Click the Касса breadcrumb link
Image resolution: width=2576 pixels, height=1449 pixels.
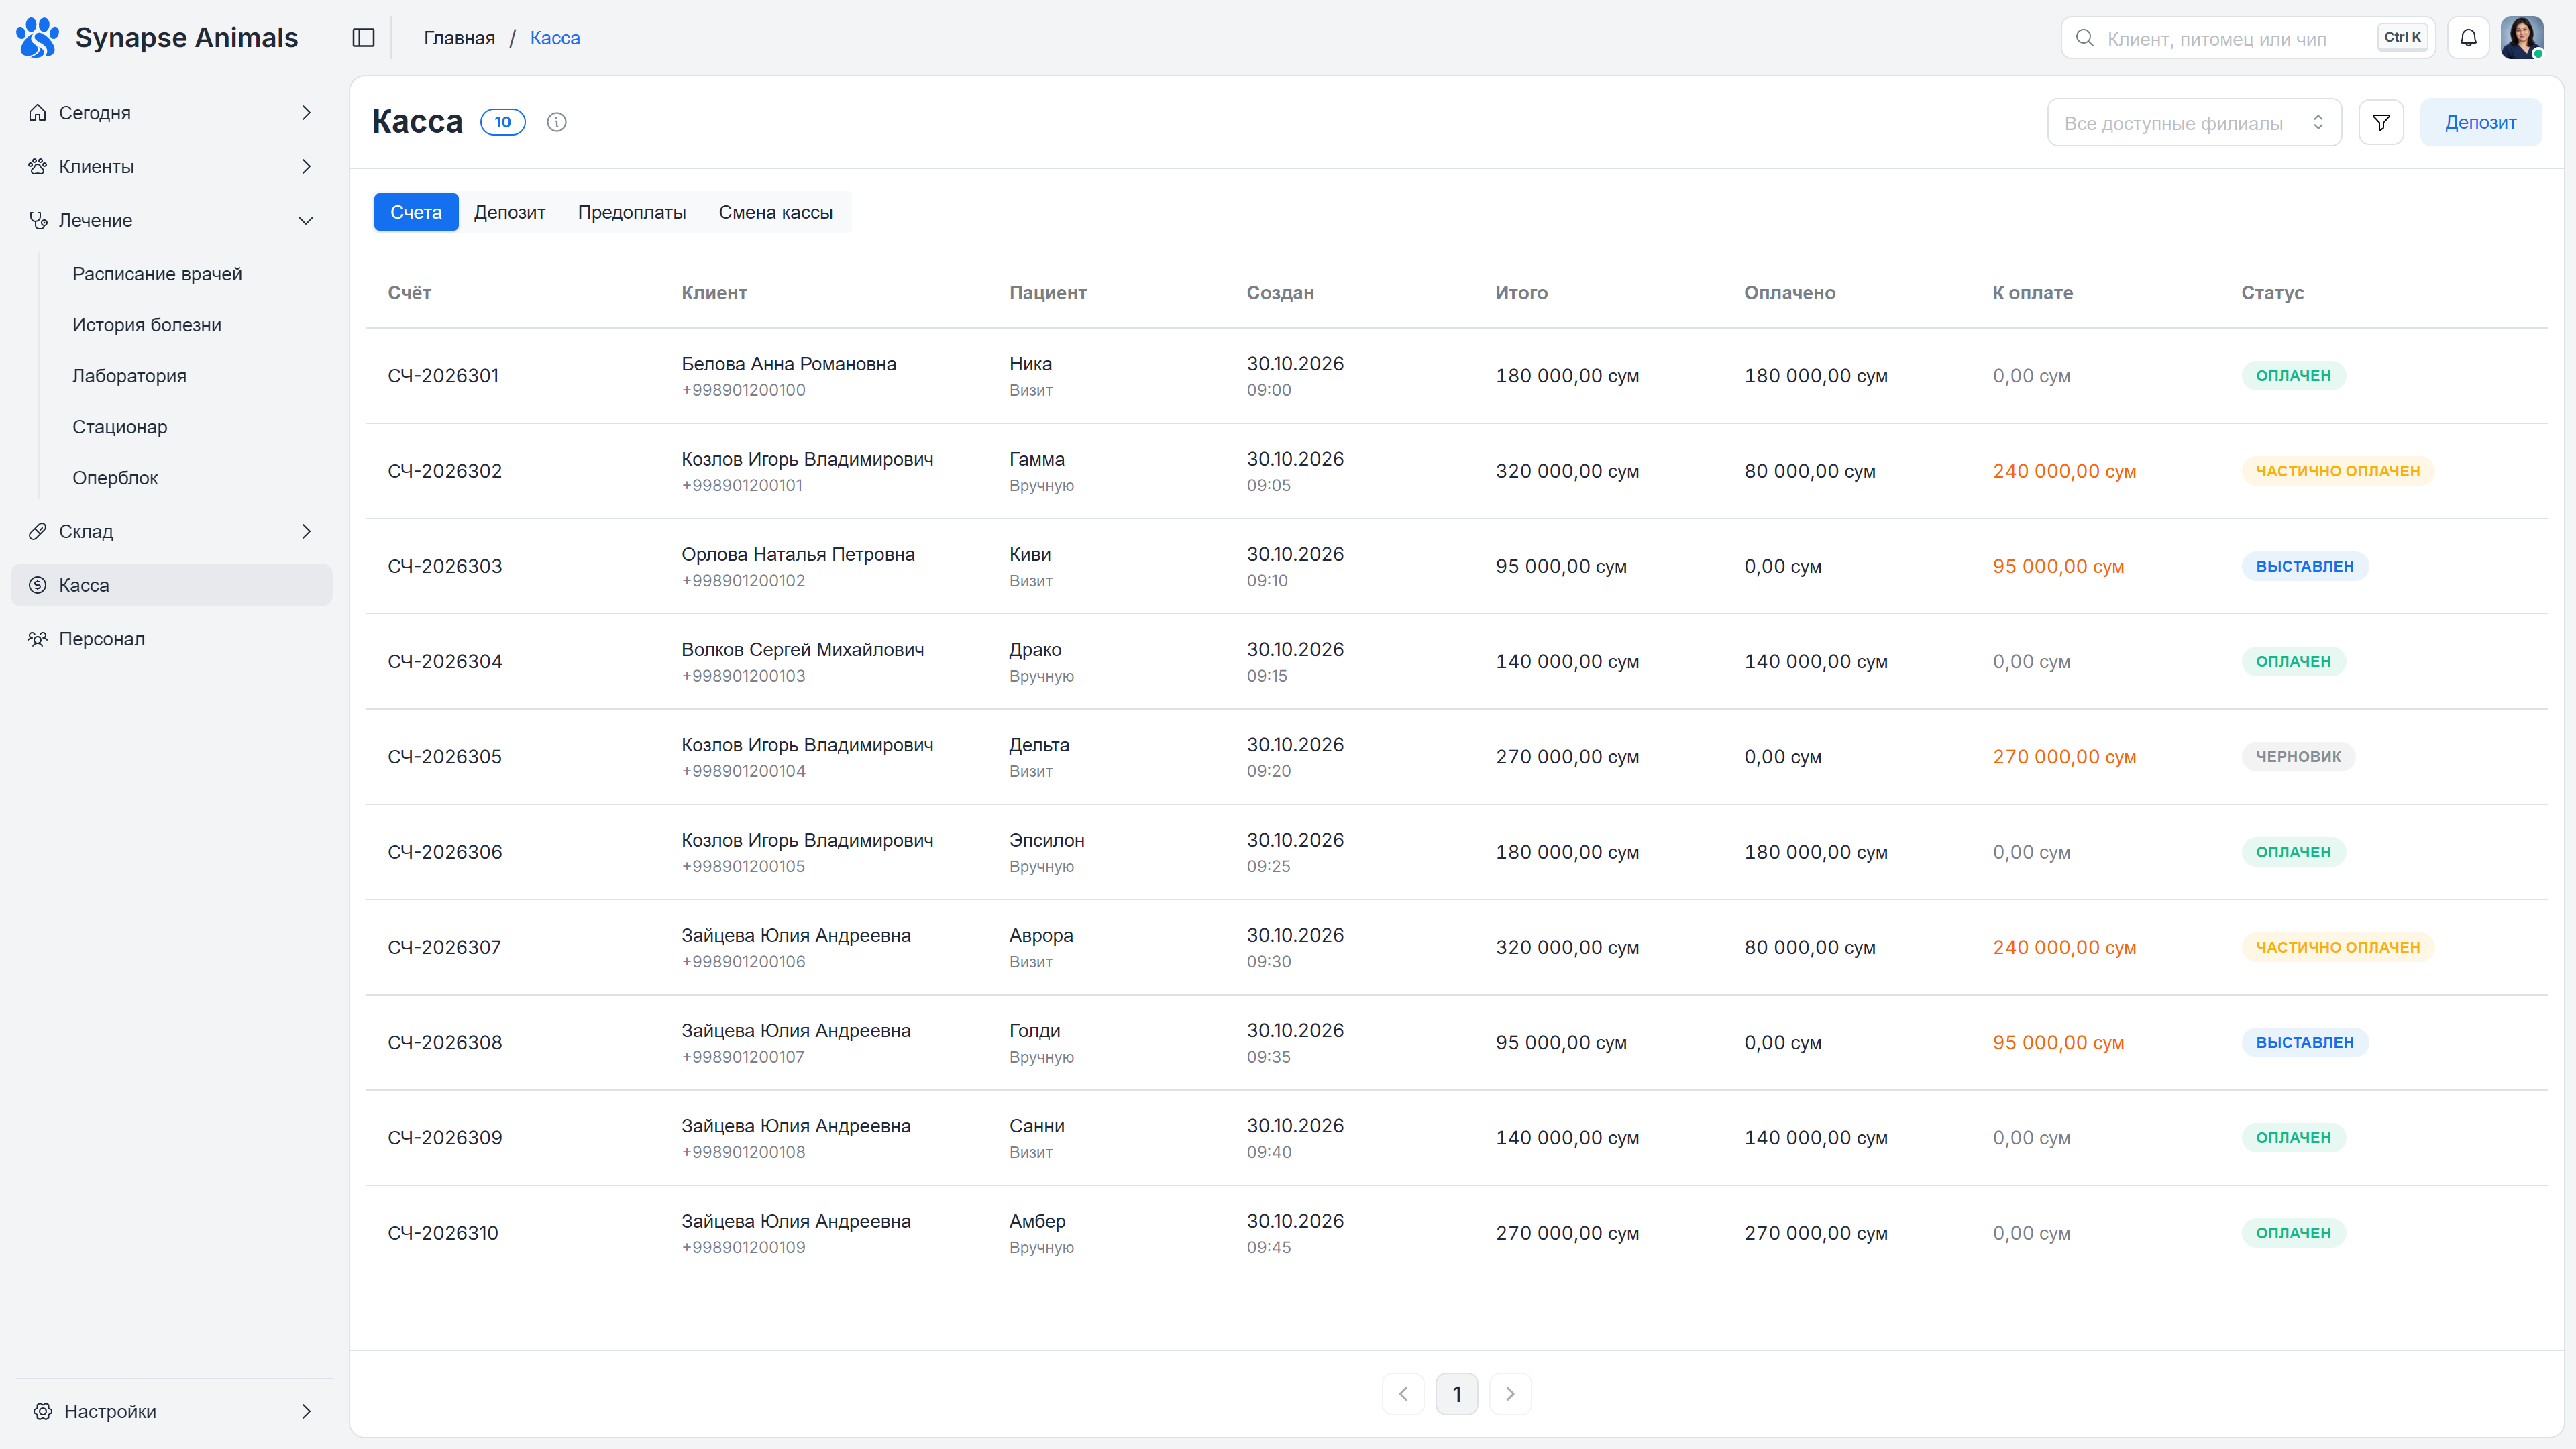click(x=555, y=38)
